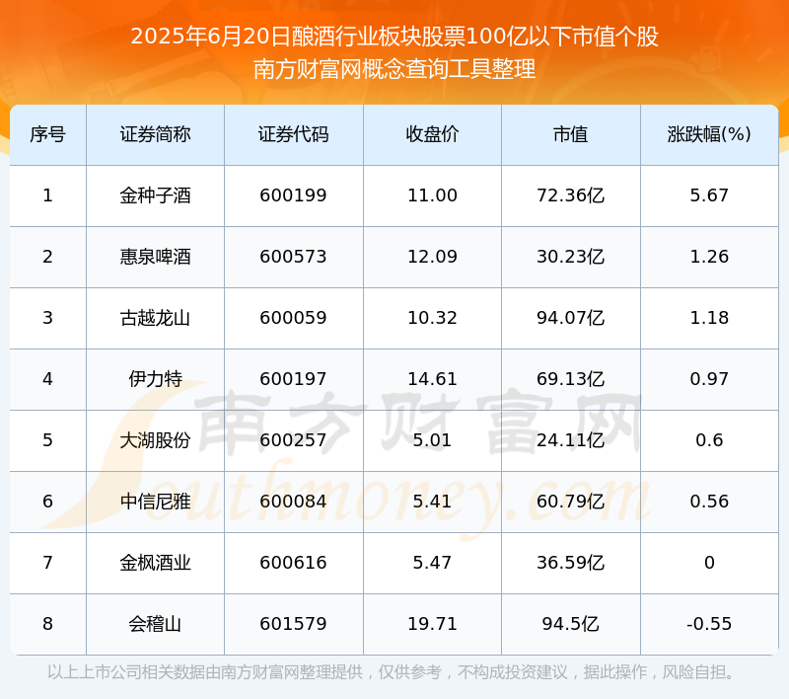
Task: Click change percentage 1.26
Action: coord(709,257)
